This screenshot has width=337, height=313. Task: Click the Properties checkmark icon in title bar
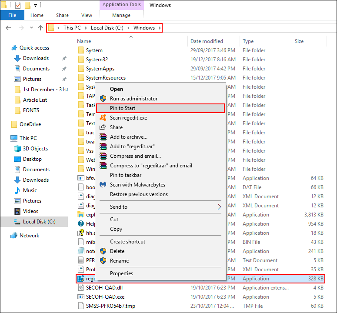tap(18, 5)
